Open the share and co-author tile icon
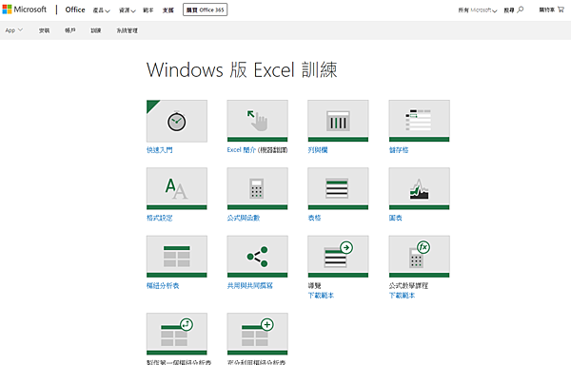This screenshot has height=365, width=571. coord(258,257)
